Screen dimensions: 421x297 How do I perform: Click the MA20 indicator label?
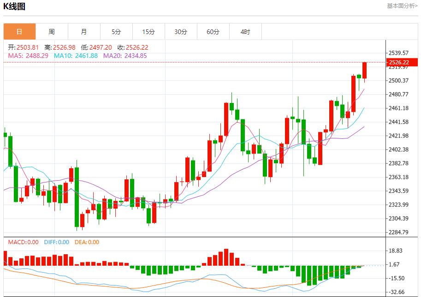[125, 56]
